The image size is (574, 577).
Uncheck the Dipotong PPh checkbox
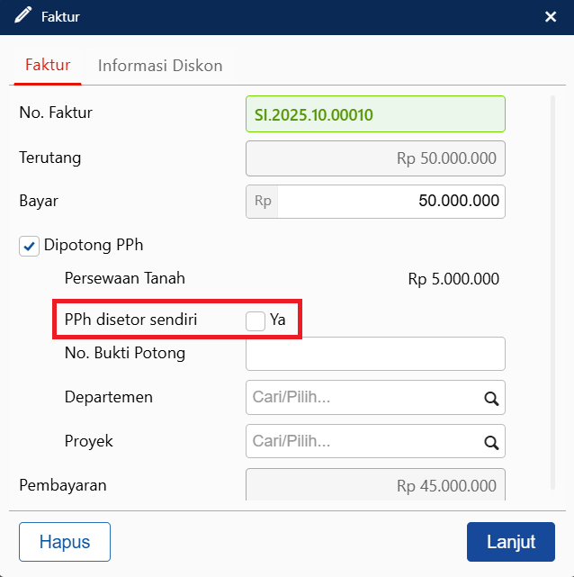30,246
